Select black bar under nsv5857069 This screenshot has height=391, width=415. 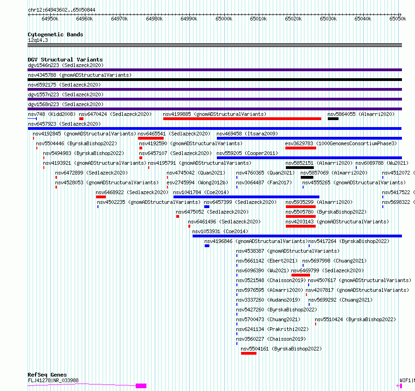[x=307, y=177]
